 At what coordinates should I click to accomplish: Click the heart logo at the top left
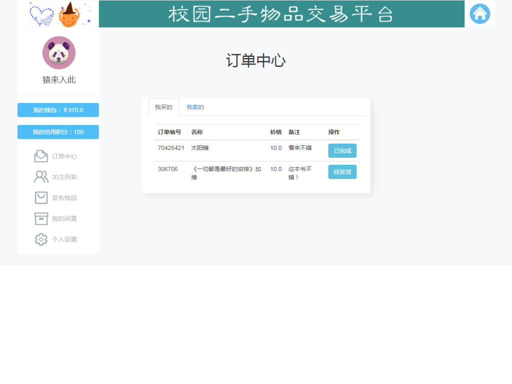40,13
